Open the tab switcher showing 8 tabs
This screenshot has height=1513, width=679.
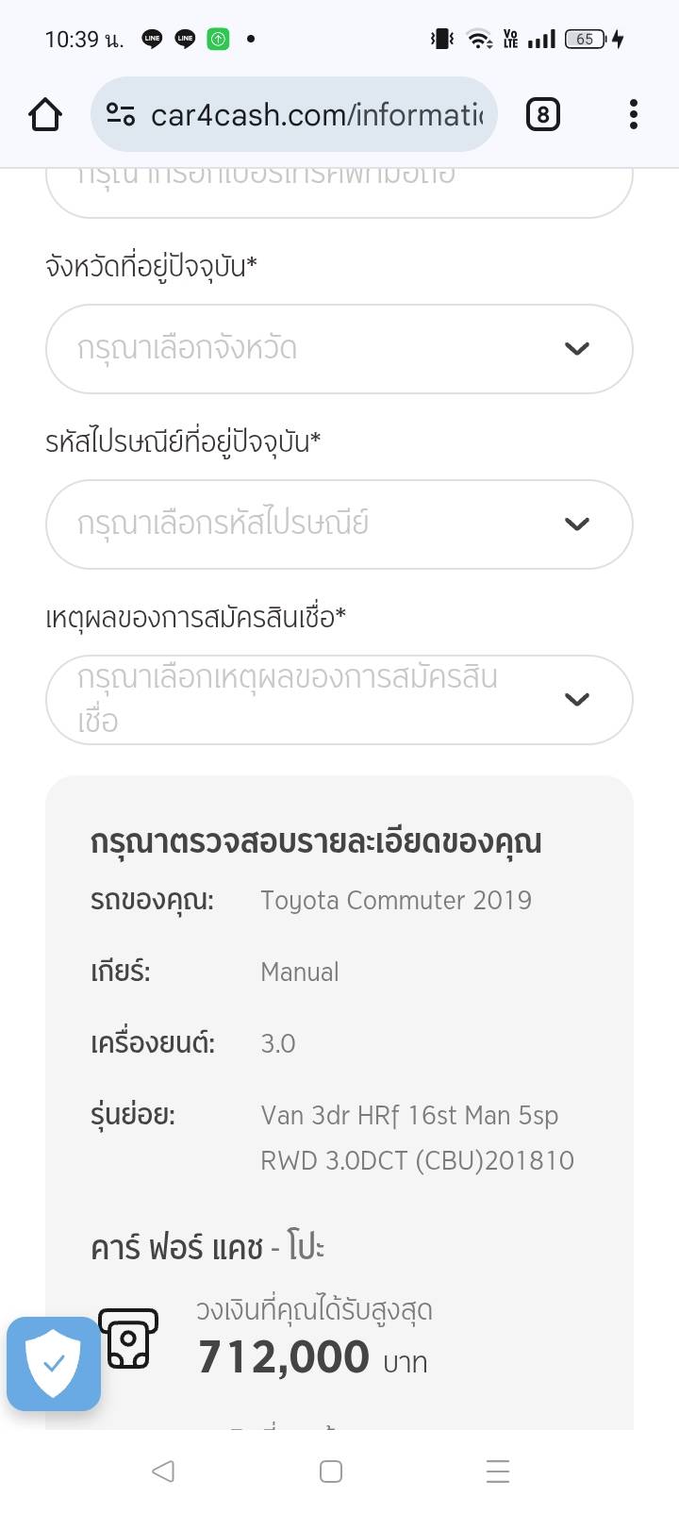[542, 115]
